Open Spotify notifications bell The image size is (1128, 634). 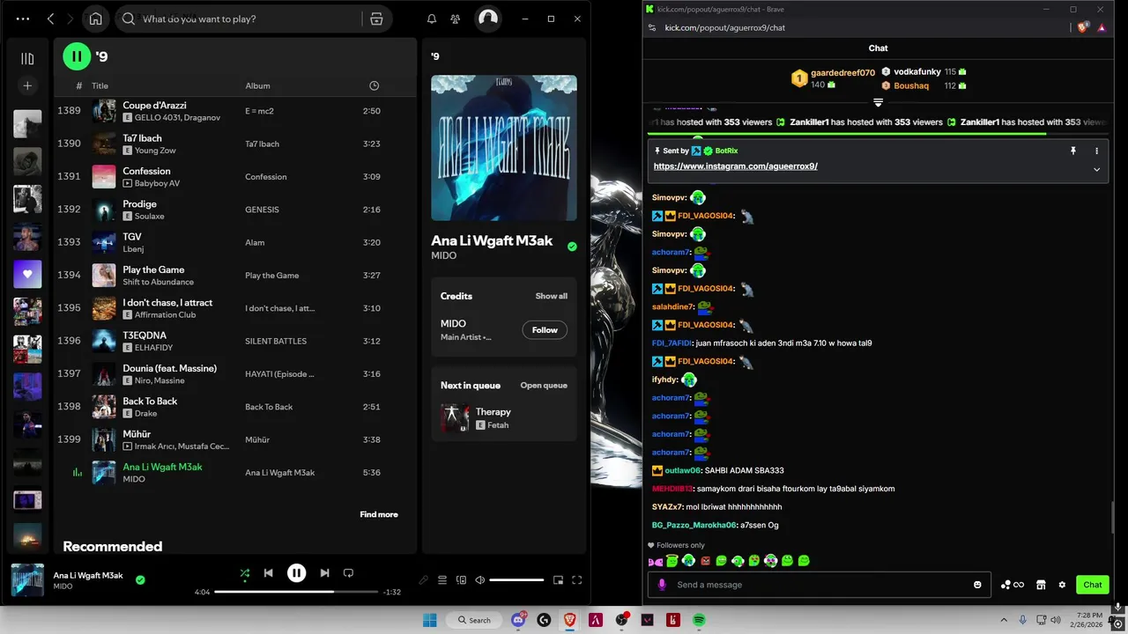[x=432, y=18]
